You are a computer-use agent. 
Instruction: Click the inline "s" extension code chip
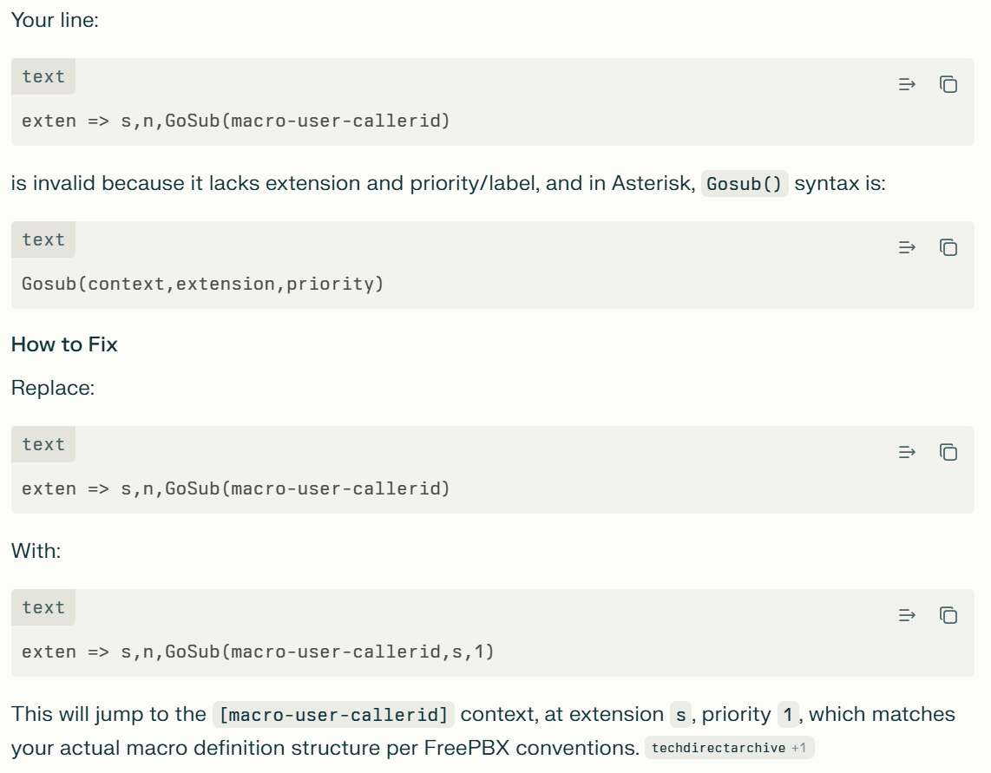[679, 716]
